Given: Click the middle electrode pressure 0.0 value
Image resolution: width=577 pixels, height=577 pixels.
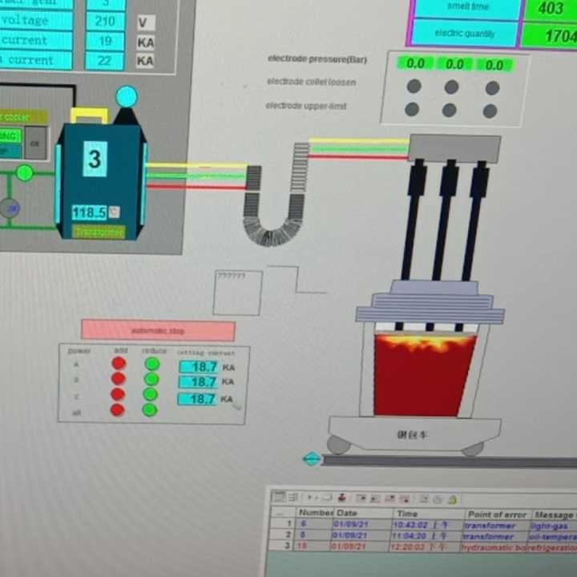Looking at the screenshot, I should tap(454, 64).
